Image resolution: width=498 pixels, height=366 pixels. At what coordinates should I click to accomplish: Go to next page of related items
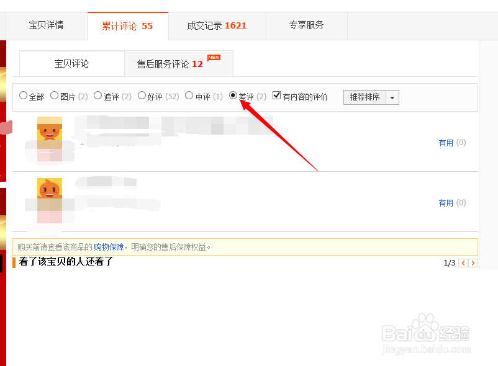pos(472,262)
